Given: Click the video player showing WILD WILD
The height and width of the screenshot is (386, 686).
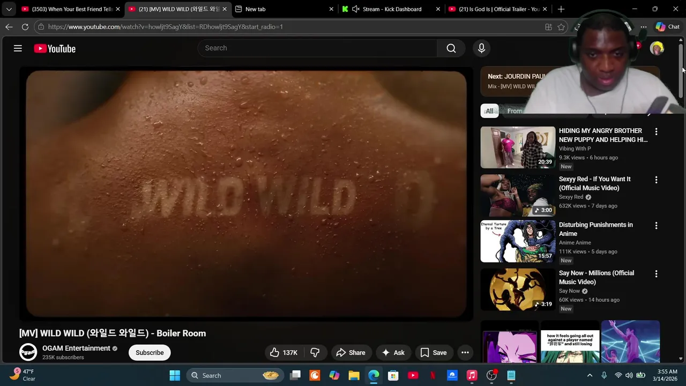Looking at the screenshot, I should coord(247,194).
